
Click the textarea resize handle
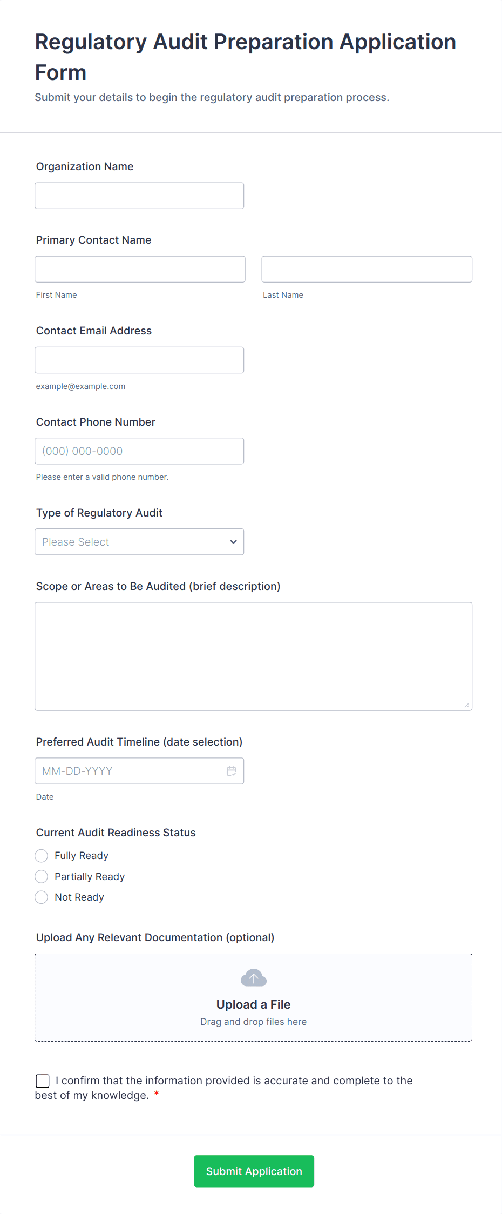[x=467, y=705]
